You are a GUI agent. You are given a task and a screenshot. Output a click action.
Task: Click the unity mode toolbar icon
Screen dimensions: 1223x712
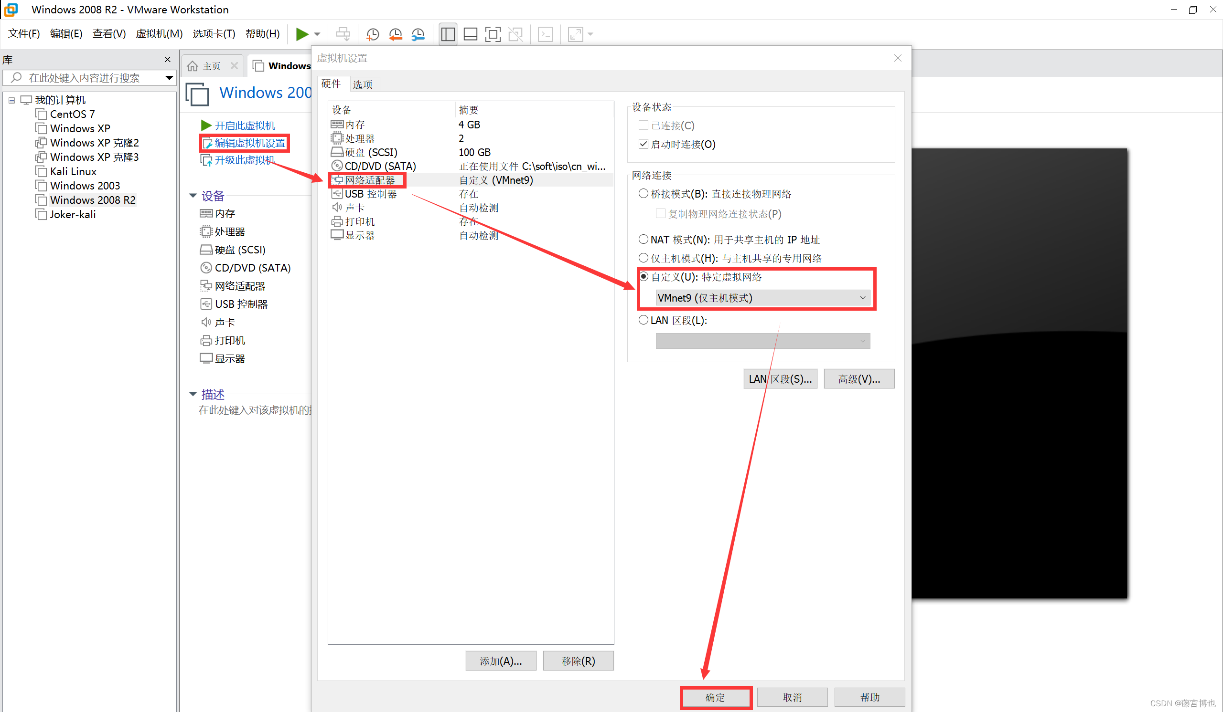(x=515, y=34)
